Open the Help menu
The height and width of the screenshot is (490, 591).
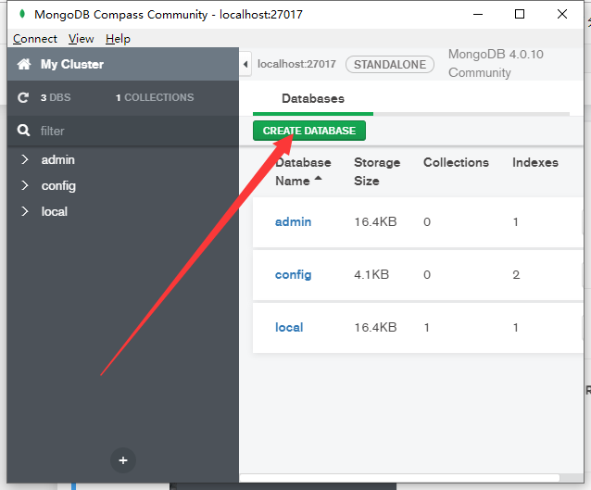click(x=118, y=39)
